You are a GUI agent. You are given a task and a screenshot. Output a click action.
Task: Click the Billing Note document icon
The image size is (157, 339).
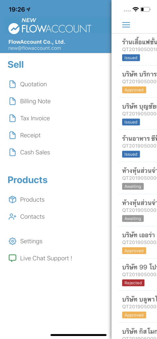13,101
